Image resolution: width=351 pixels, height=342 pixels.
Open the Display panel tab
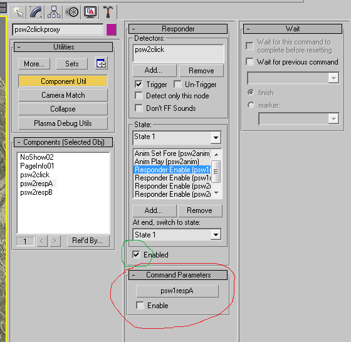pyautogui.click(x=90, y=12)
